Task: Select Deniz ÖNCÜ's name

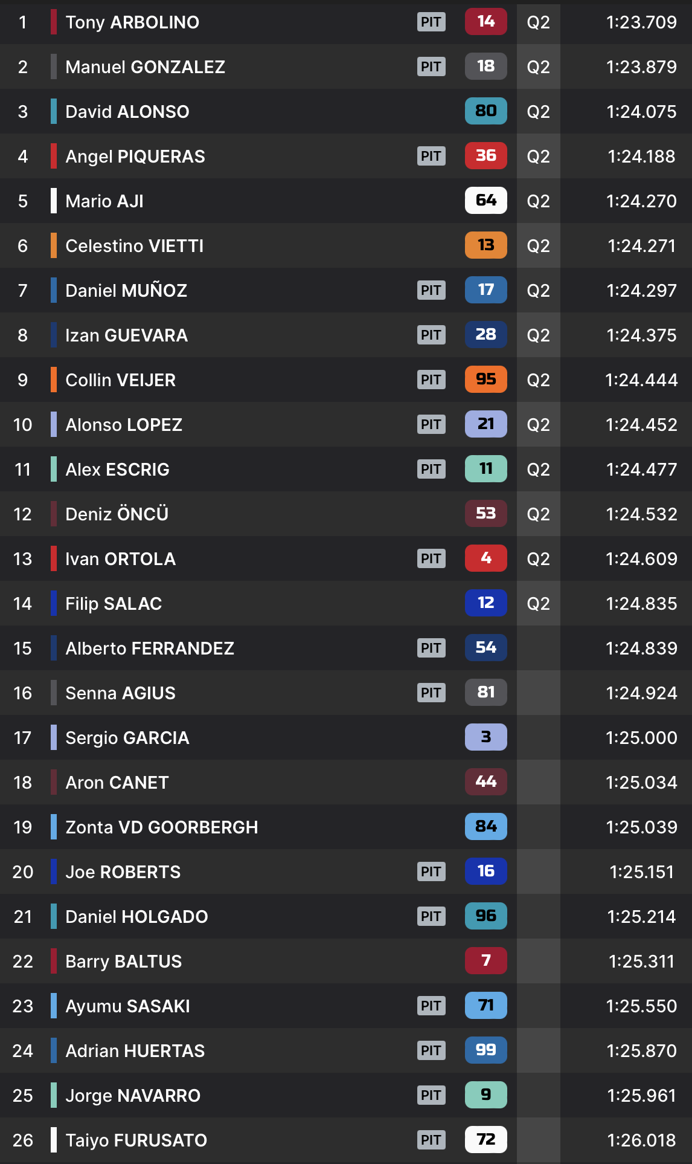Action: [x=117, y=514]
